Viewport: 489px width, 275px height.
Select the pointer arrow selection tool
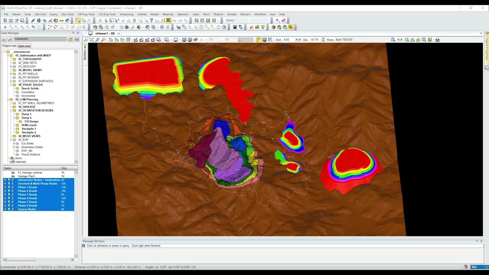[106, 20]
